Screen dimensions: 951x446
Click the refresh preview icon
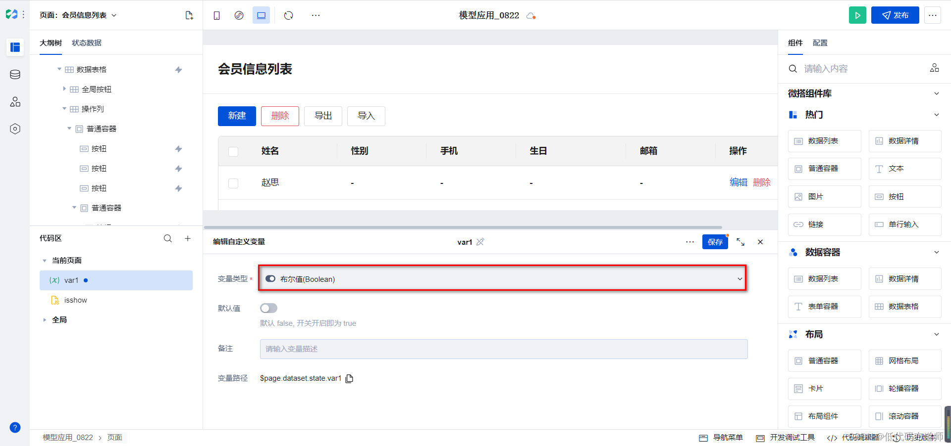pos(288,15)
